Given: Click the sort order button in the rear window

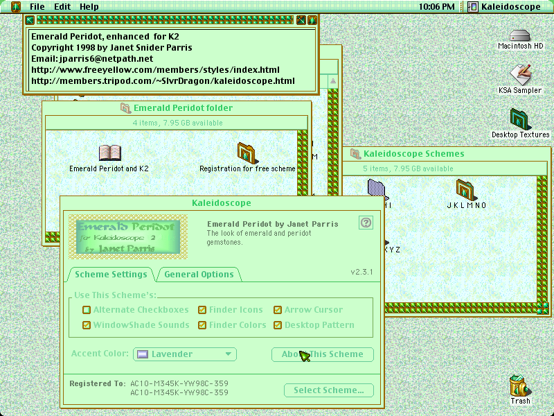Looking at the screenshot, I should (x=333, y=81).
